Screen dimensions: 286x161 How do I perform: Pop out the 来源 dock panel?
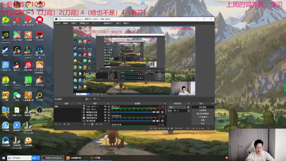(x=108, y=103)
